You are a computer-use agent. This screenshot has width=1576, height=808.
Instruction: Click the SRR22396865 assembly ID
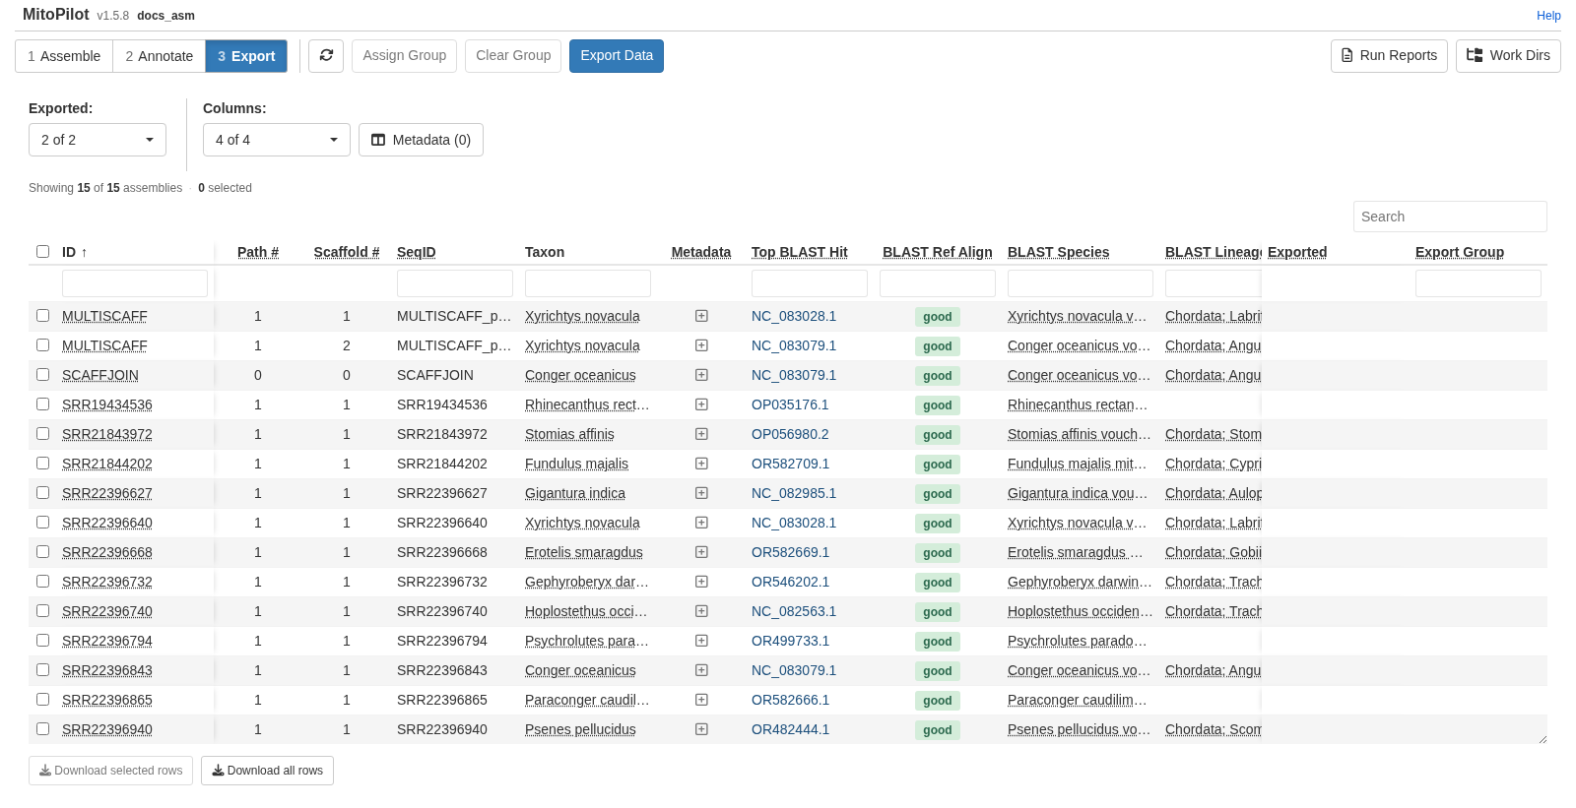[107, 700]
